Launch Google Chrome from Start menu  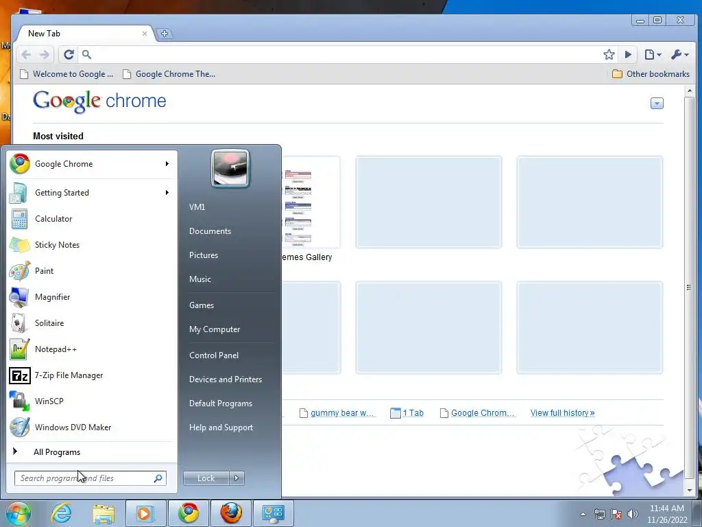click(85, 164)
